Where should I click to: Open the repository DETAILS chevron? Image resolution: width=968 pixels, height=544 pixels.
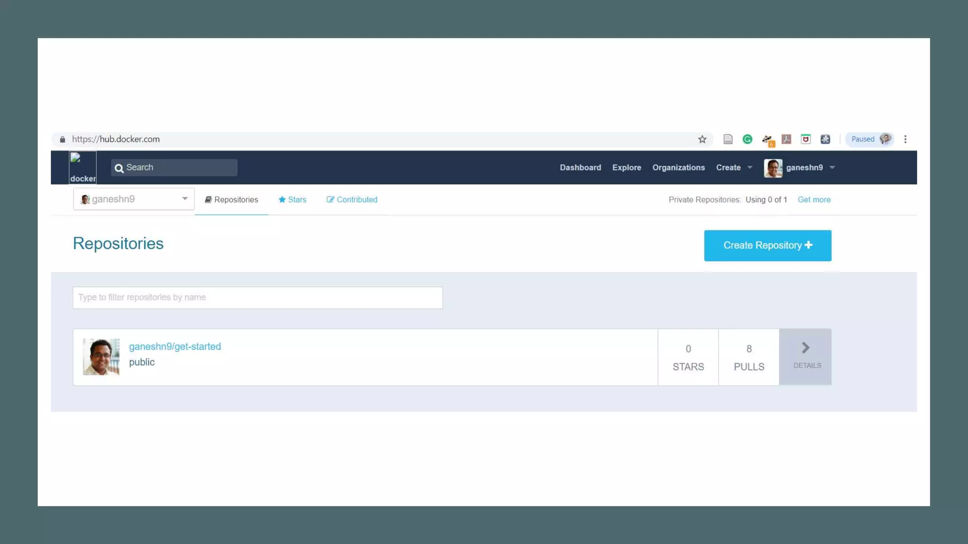pos(805,357)
